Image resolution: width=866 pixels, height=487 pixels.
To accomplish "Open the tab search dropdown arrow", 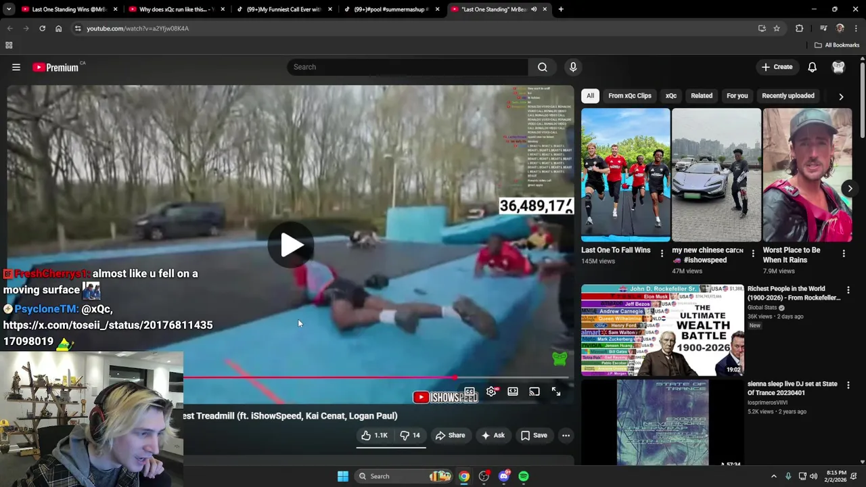I will click(x=9, y=9).
